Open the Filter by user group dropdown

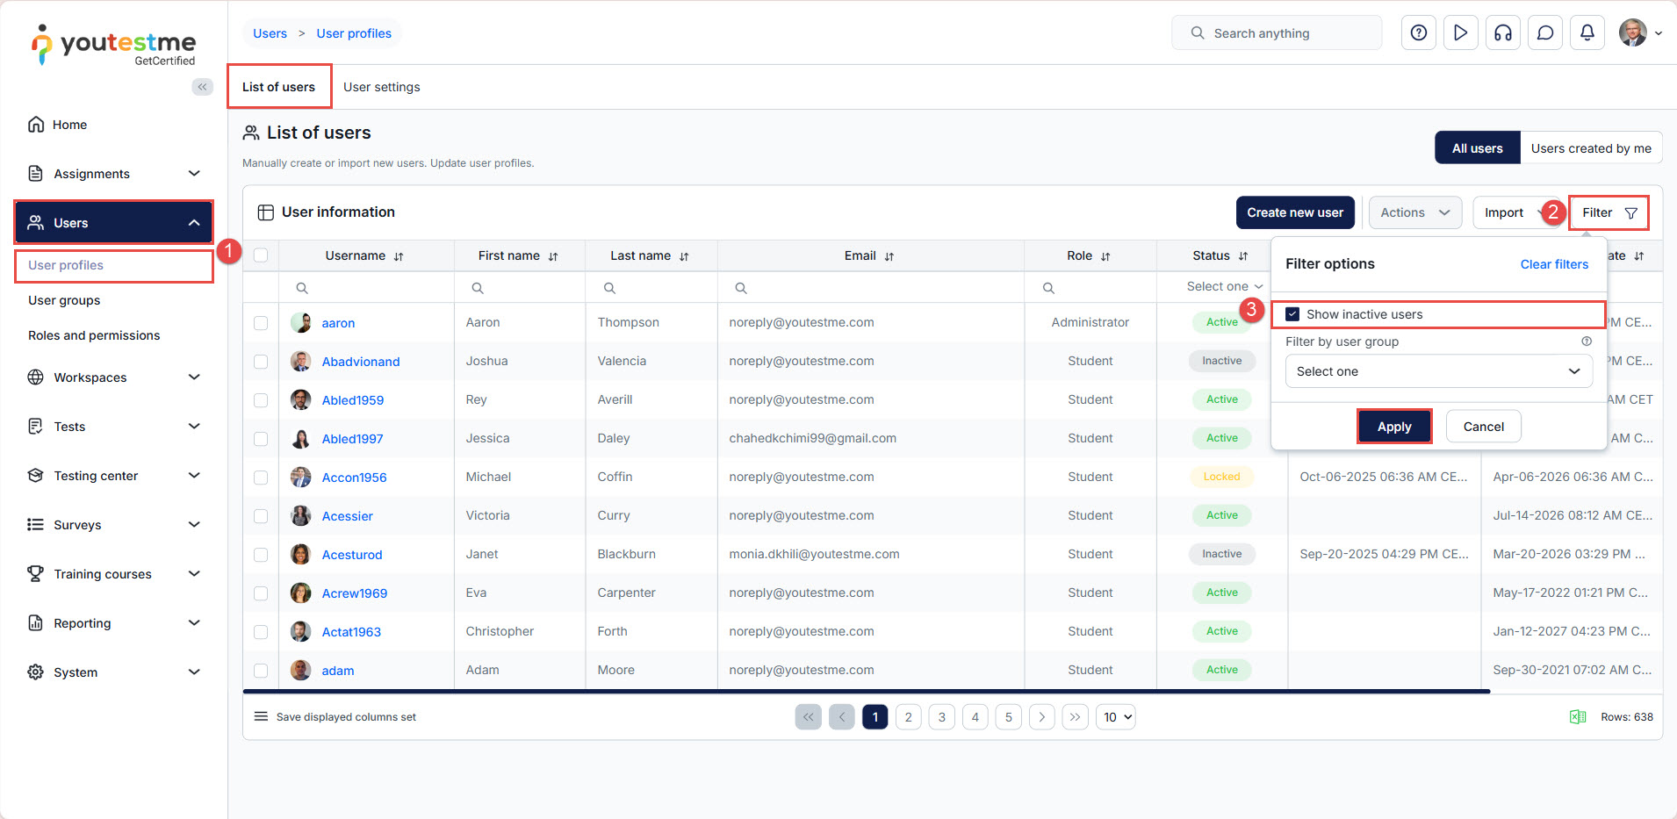click(1437, 371)
